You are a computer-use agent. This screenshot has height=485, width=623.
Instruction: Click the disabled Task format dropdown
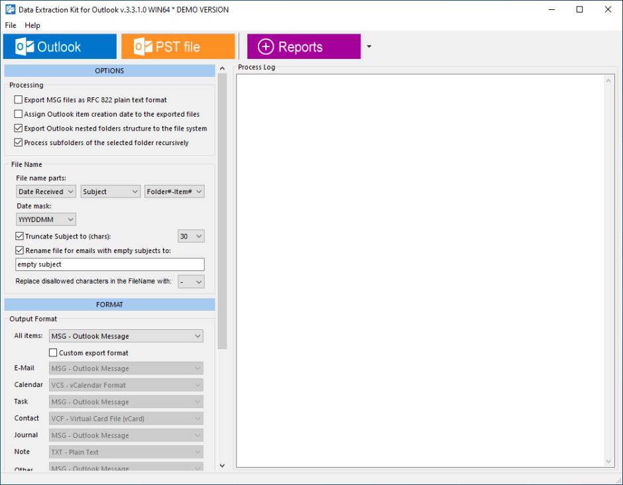point(126,402)
